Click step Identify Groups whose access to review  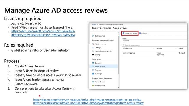48,75
